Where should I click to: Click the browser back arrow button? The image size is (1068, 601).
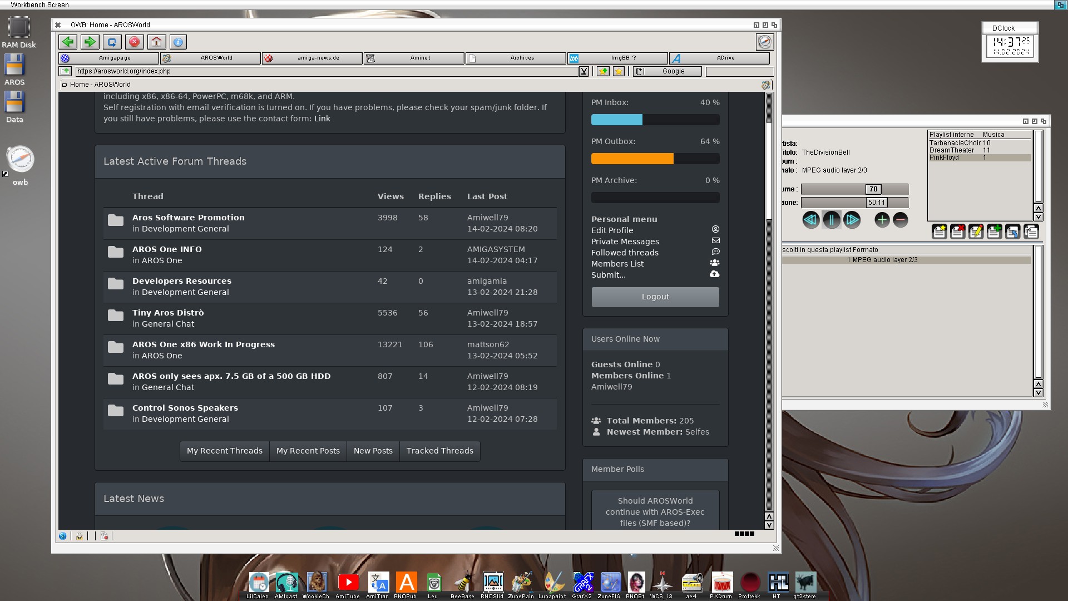pos(68,42)
